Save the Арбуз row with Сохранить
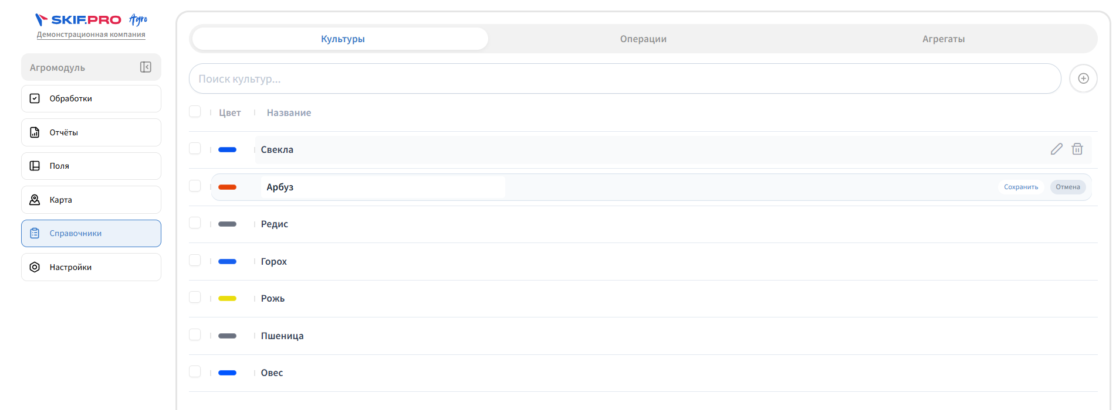This screenshot has width=1116, height=410. 1021,187
